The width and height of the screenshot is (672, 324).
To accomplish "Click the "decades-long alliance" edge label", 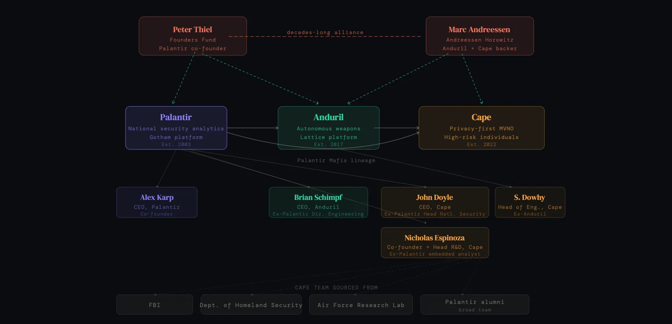I will tap(325, 33).
